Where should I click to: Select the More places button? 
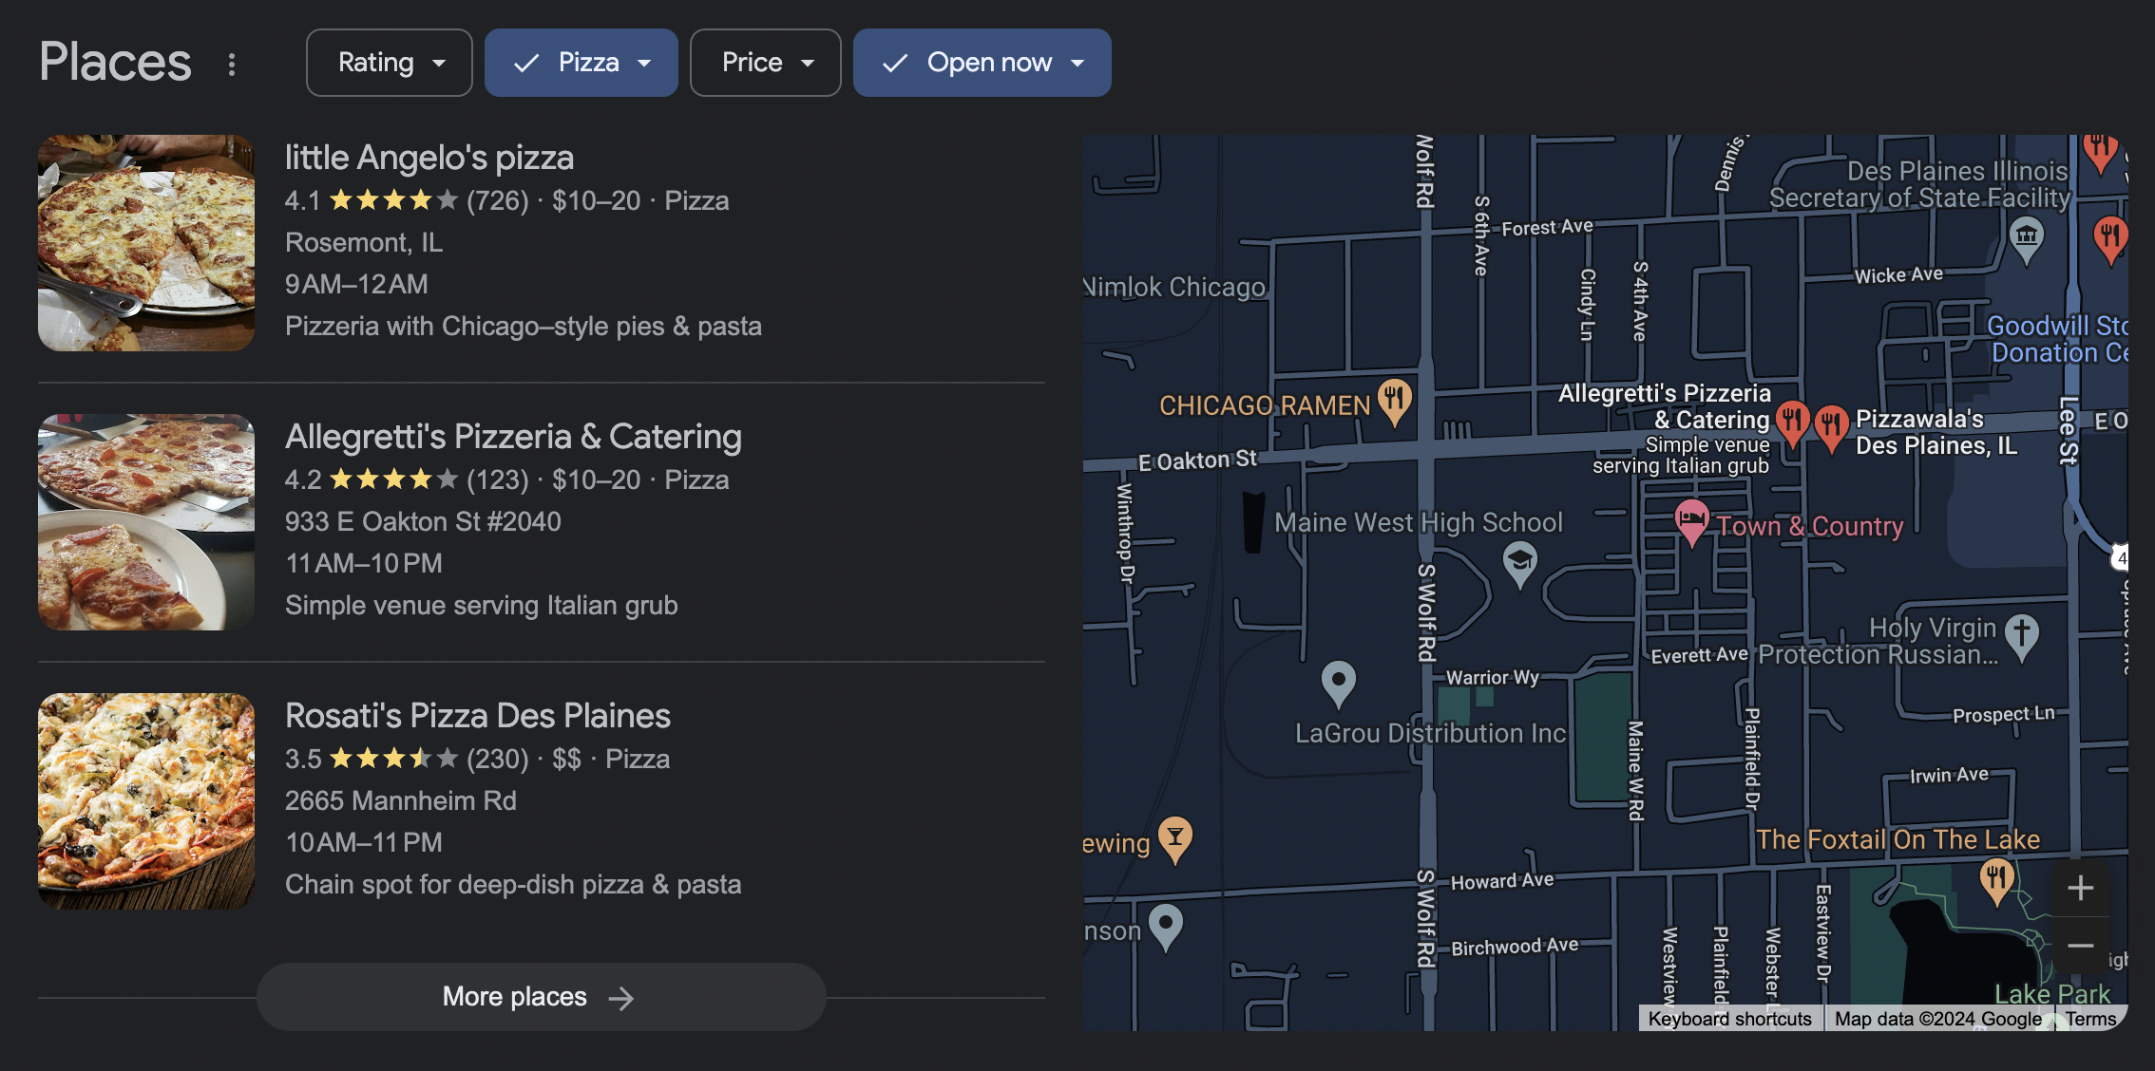[541, 997]
